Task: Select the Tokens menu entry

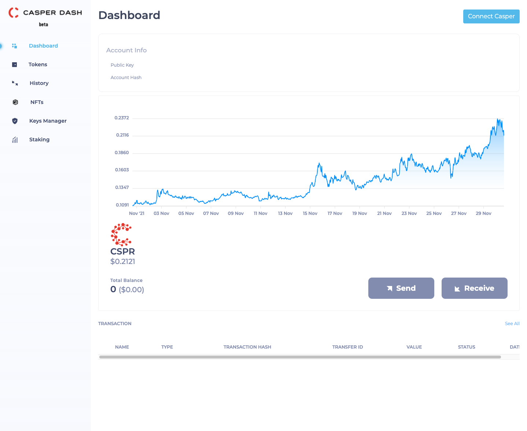Action: 38,64
